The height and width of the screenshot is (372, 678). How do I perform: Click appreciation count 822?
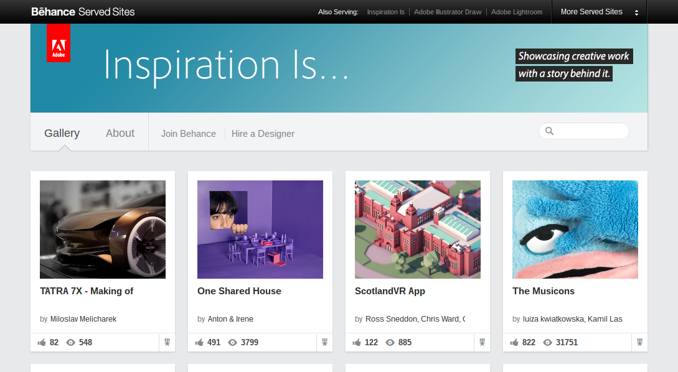tap(529, 343)
